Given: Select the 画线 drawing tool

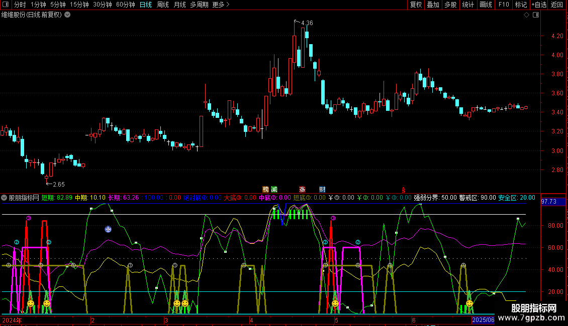Looking at the screenshot, I should pos(486,5).
